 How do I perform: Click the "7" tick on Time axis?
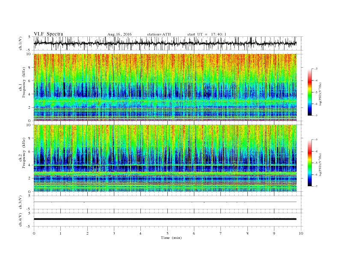pos(221,233)
